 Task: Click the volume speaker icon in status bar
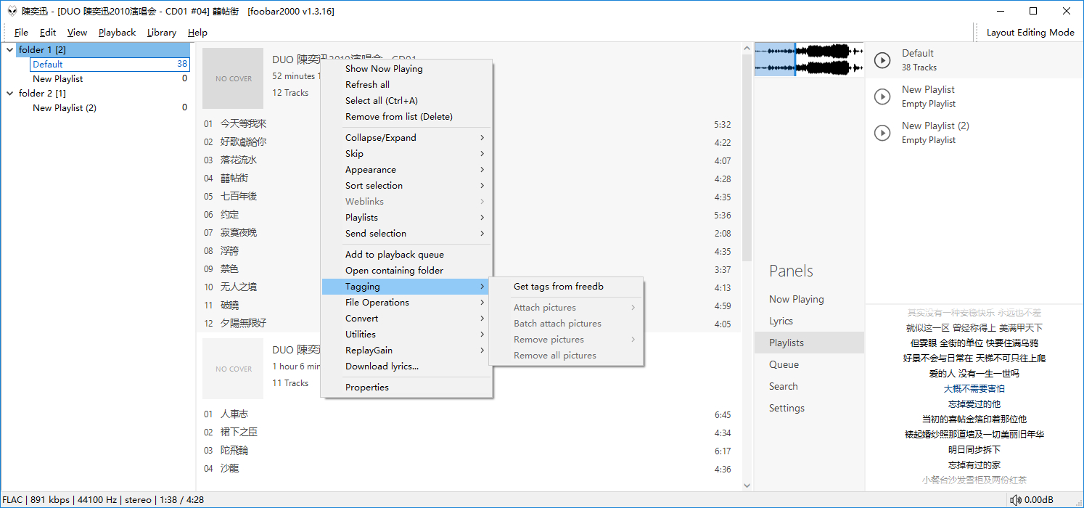1016,500
